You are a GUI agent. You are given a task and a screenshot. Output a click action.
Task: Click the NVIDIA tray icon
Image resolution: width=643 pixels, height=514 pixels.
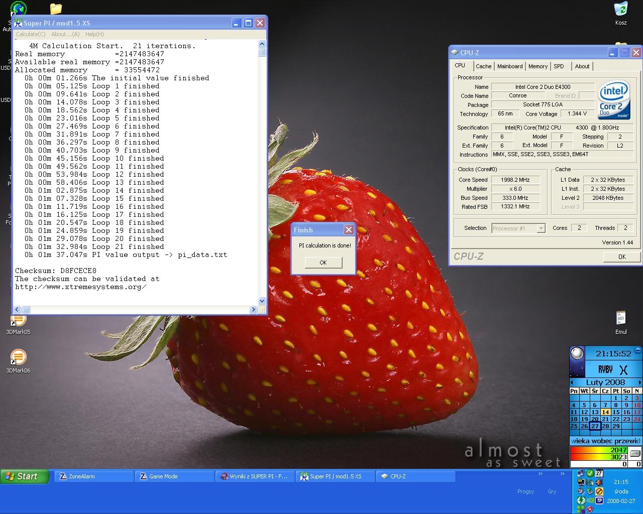click(590, 500)
